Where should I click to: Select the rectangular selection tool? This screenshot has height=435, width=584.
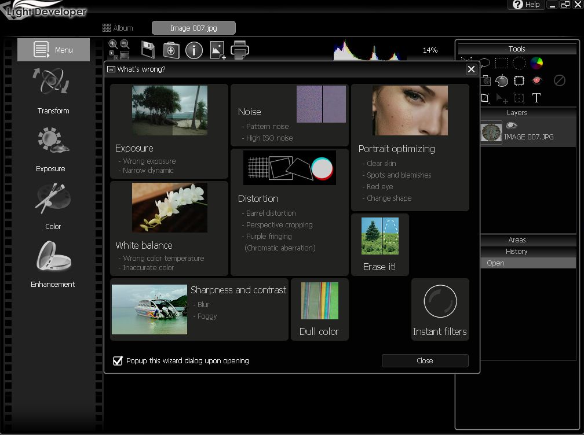coord(502,62)
